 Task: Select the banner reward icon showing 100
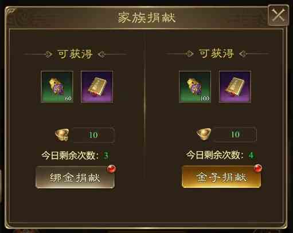pos(195,86)
